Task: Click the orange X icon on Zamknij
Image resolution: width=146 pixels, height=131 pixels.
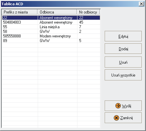Action: pyautogui.click(x=116, y=118)
